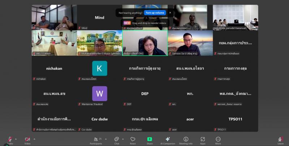Screen dimensions: 289x146
Task: Click the NEW drag and drop reorder tip
Action: [145, 23]
